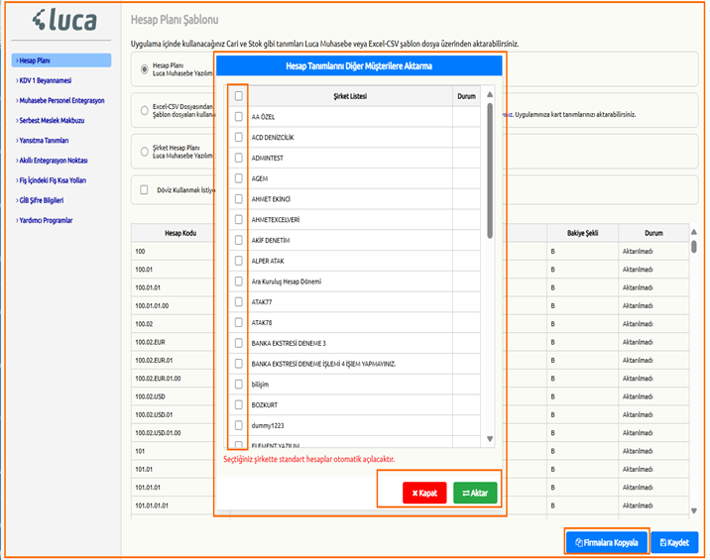The width and height of the screenshot is (710, 560).
Task: Enable the Döviz Kullanmak İstiyorum checkbox
Action: (144, 189)
